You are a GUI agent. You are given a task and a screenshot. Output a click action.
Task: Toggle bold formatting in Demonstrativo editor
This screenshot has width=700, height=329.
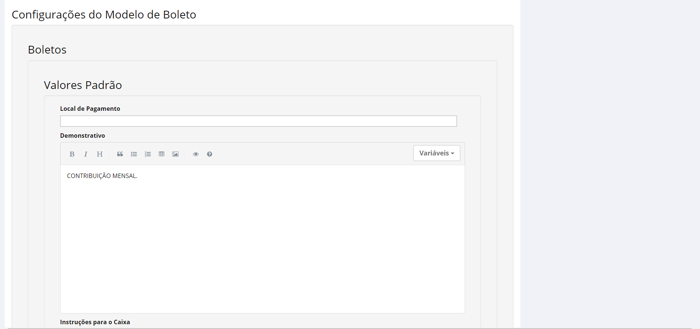tap(72, 154)
